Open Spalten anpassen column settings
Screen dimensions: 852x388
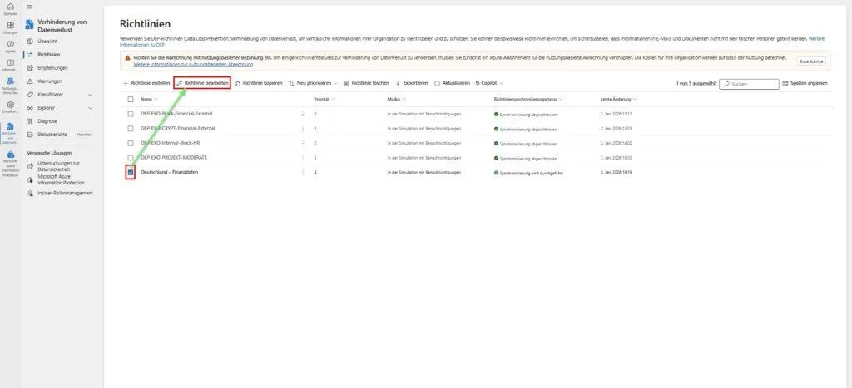pyautogui.click(x=805, y=84)
